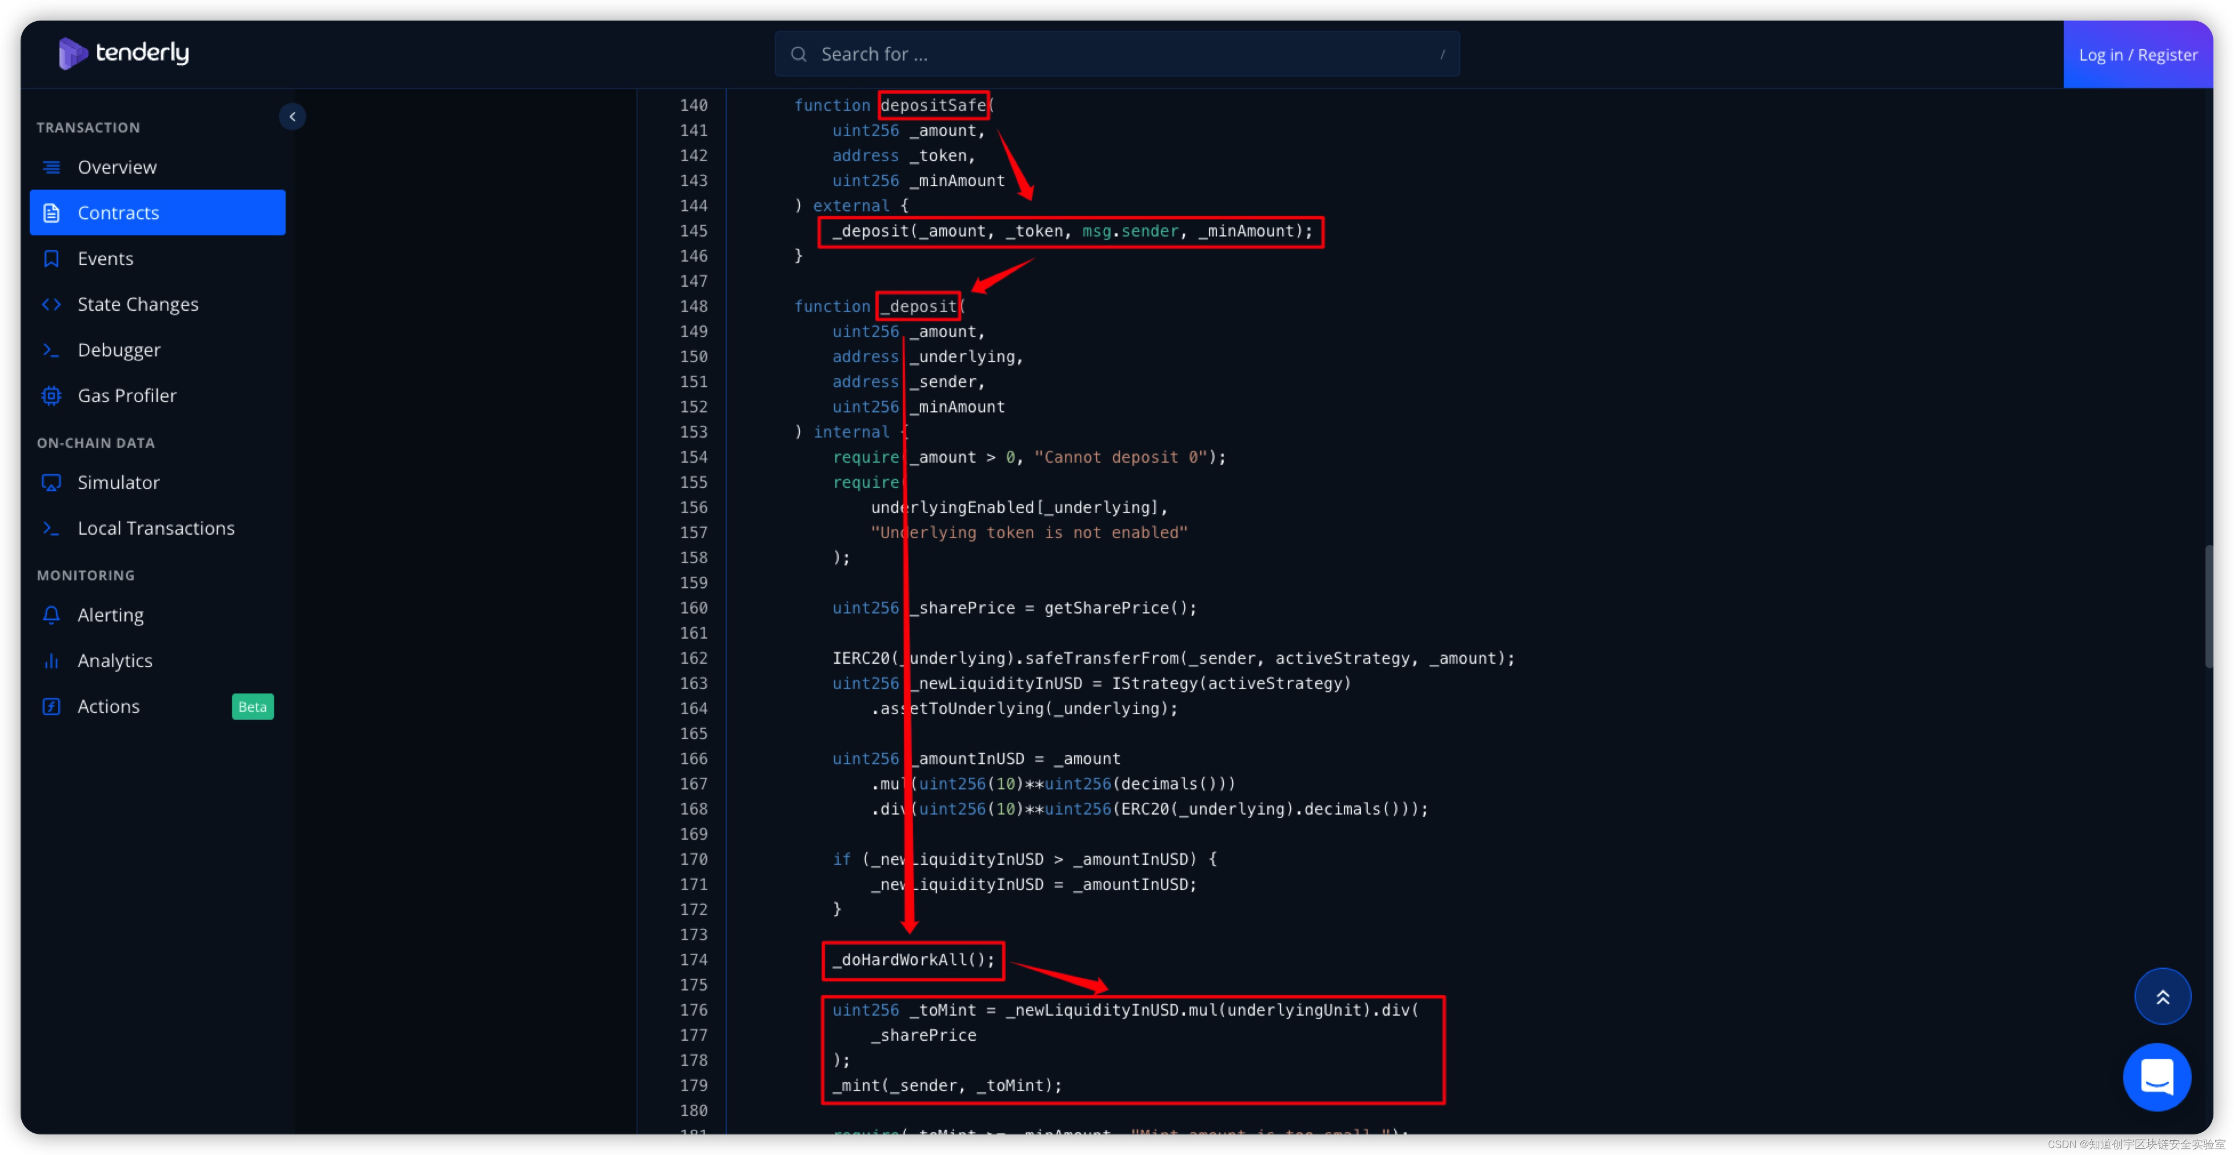Viewport: 2234px width, 1155px height.
Task: Click the Gas Profiler chip icon
Action: [x=52, y=396]
